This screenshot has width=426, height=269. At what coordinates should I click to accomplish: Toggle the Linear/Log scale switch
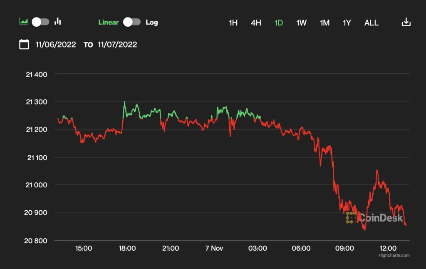pos(132,22)
